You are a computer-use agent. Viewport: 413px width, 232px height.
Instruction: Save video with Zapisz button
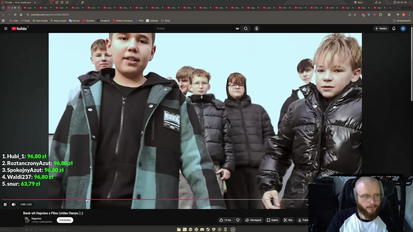tap(273, 220)
